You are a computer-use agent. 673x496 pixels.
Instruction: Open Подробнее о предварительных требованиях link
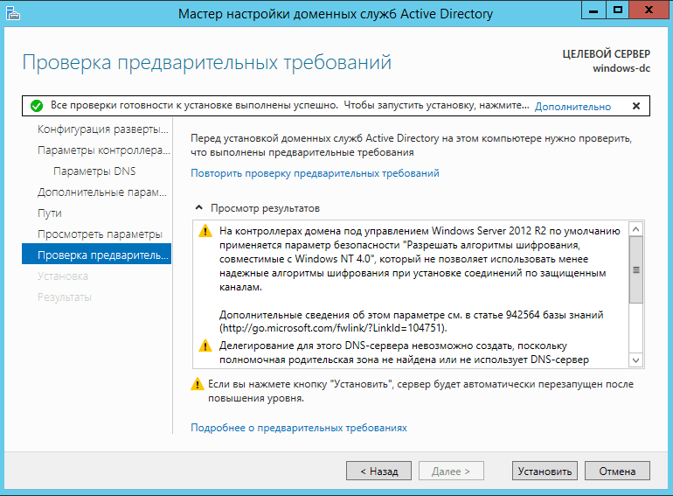click(299, 428)
